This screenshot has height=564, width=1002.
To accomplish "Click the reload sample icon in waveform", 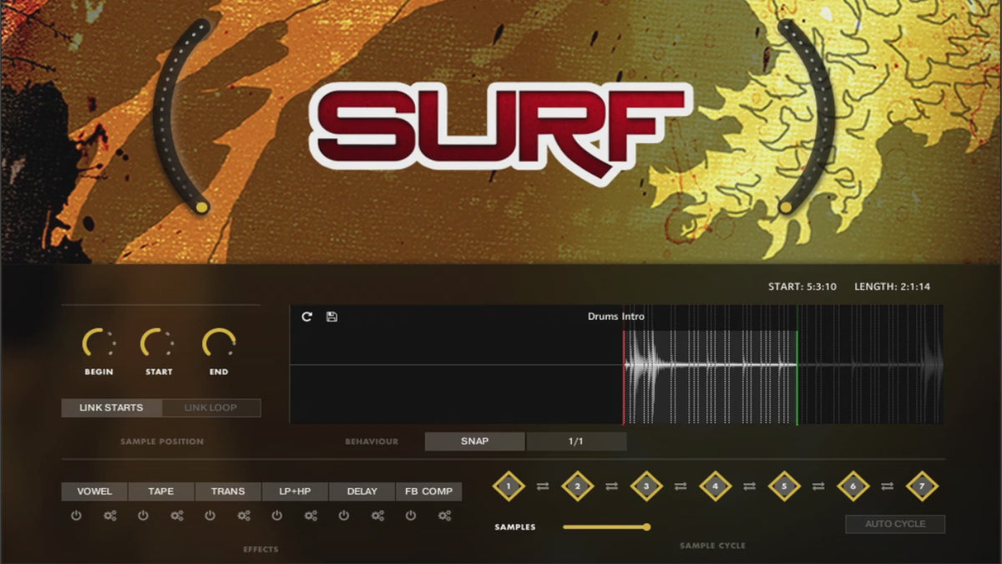I will point(306,317).
